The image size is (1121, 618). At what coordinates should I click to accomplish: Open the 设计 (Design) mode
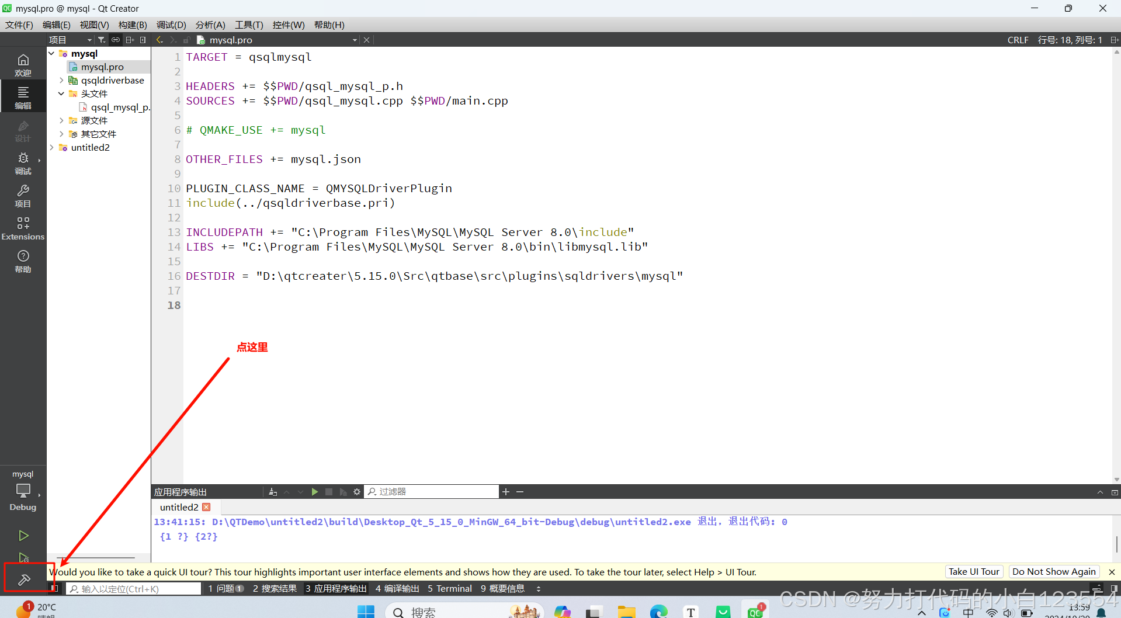[23, 131]
